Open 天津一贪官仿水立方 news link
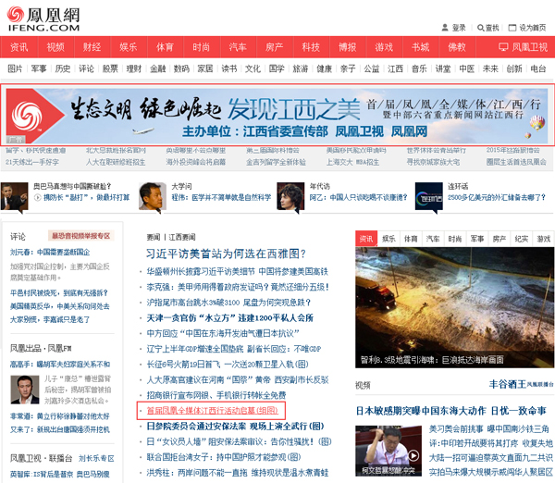Image resolution: width=555 pixels, height=483 pixels. point(230,317)
